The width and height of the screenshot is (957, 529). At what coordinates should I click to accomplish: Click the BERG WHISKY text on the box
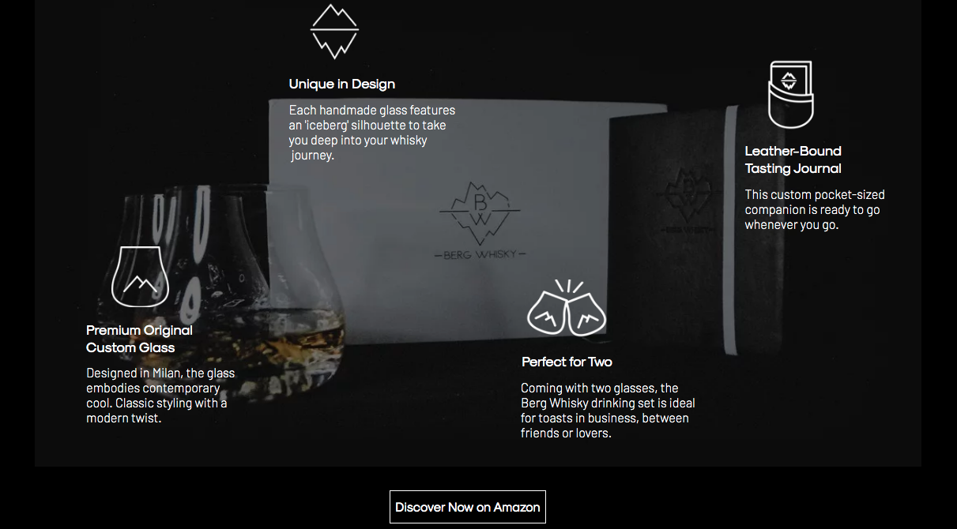coord(480,254)
